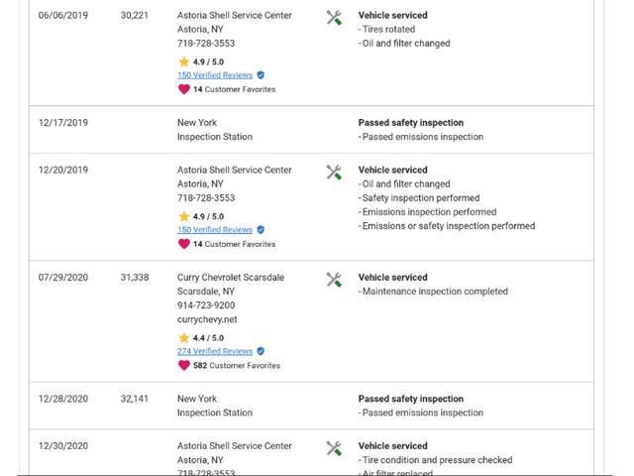This screenshot has width=634, height=476.
Task: Select the 12/30/2020 date cell
Action: pyautogui.click(x=63, y=446)
